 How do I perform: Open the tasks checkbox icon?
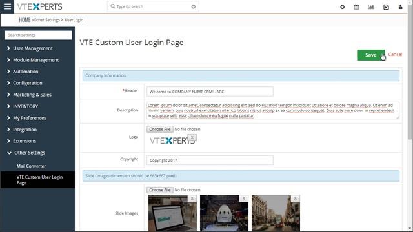tap(386, 7)
